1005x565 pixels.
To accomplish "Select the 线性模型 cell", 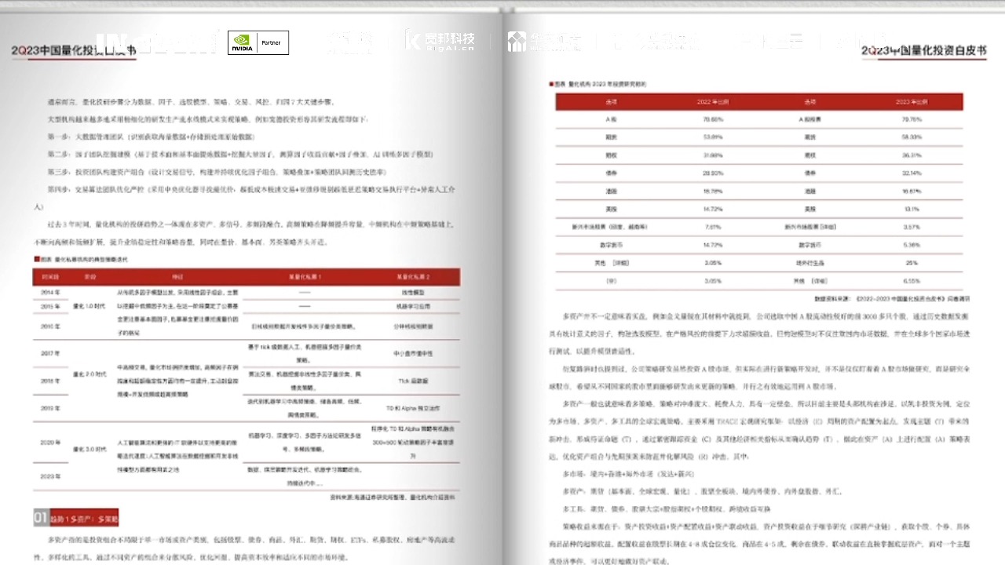I will 413,292.
